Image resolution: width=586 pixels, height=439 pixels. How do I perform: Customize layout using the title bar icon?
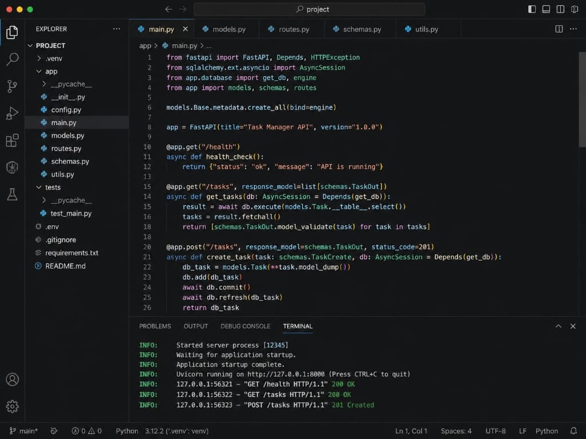tap(575, 9)
